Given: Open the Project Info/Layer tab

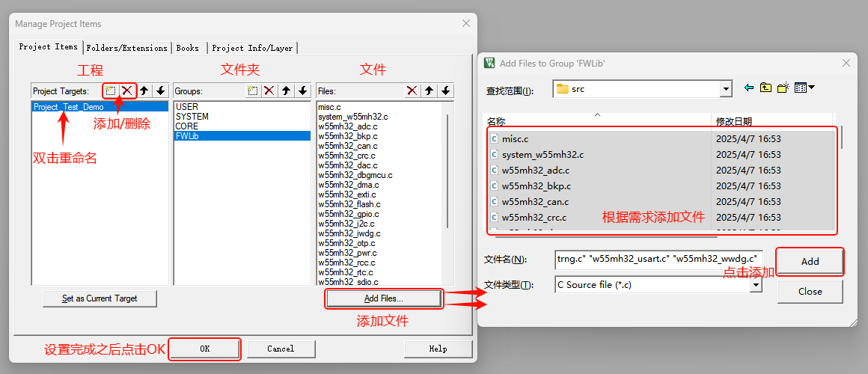Looking at the screenshot, I should pos(252,48).
